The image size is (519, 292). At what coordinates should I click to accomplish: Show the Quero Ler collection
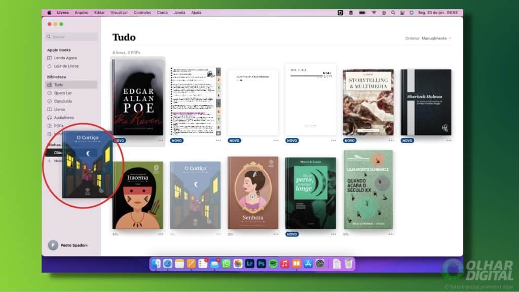coord(62,93)
